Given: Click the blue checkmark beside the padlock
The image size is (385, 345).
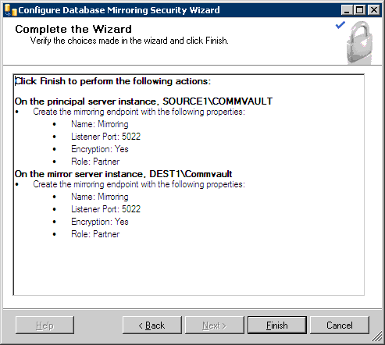Looking at the screenshot, I should (340, 25).
